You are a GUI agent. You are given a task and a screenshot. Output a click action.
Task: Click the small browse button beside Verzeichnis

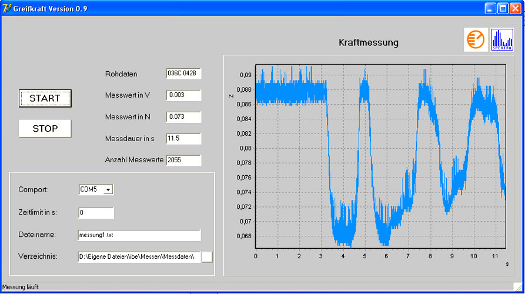(208, 256)
